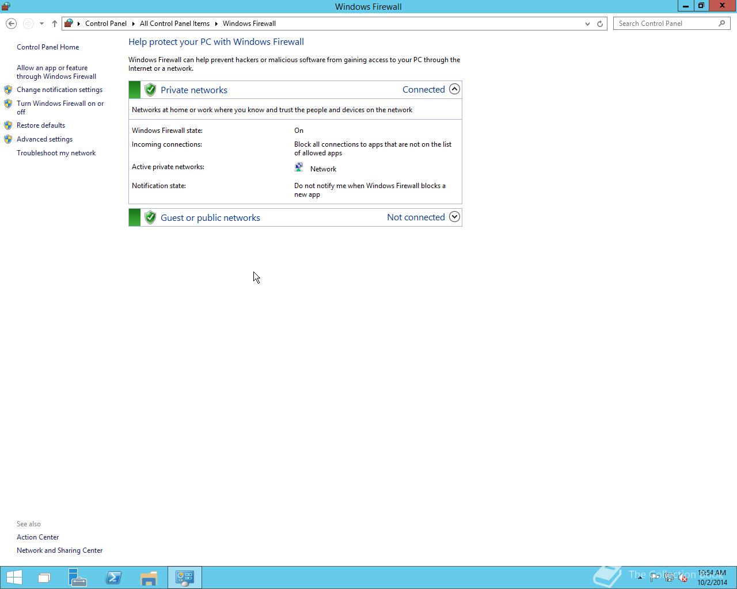The image size is (737, 589).
Task: Open Turn Windows Firewall on or off
Action: 60,108
